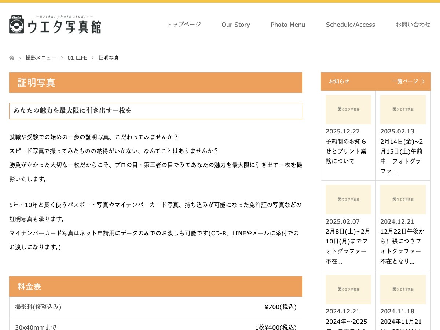Click the home icon in breadcrumb

[12, 58]
